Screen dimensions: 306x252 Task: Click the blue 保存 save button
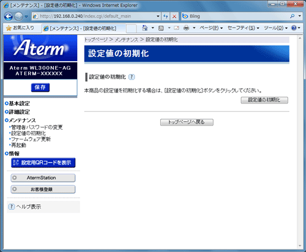click(x=40, y=87)
